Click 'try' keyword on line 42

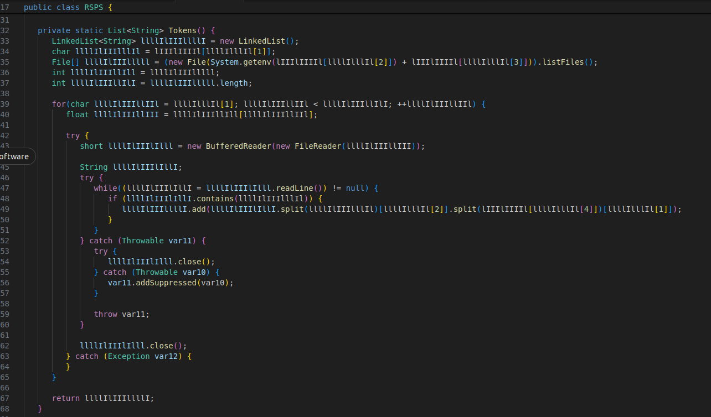(73, 135)
